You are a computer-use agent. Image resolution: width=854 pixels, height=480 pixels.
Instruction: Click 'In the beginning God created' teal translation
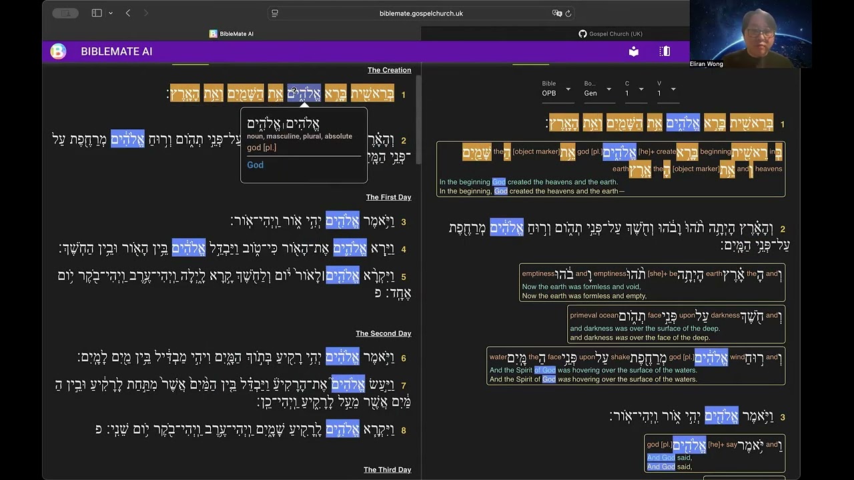(528, 182)
